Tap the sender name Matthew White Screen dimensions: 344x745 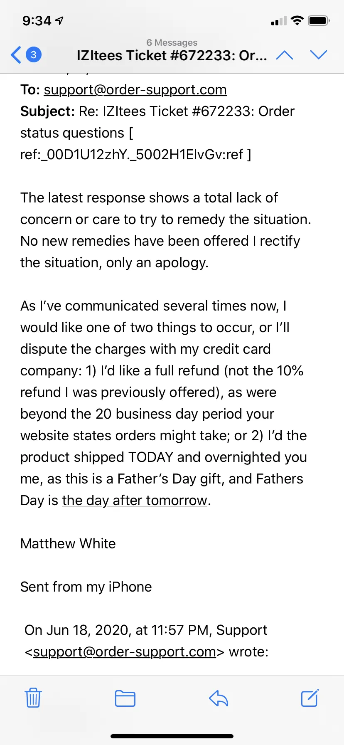coord(68,544)
